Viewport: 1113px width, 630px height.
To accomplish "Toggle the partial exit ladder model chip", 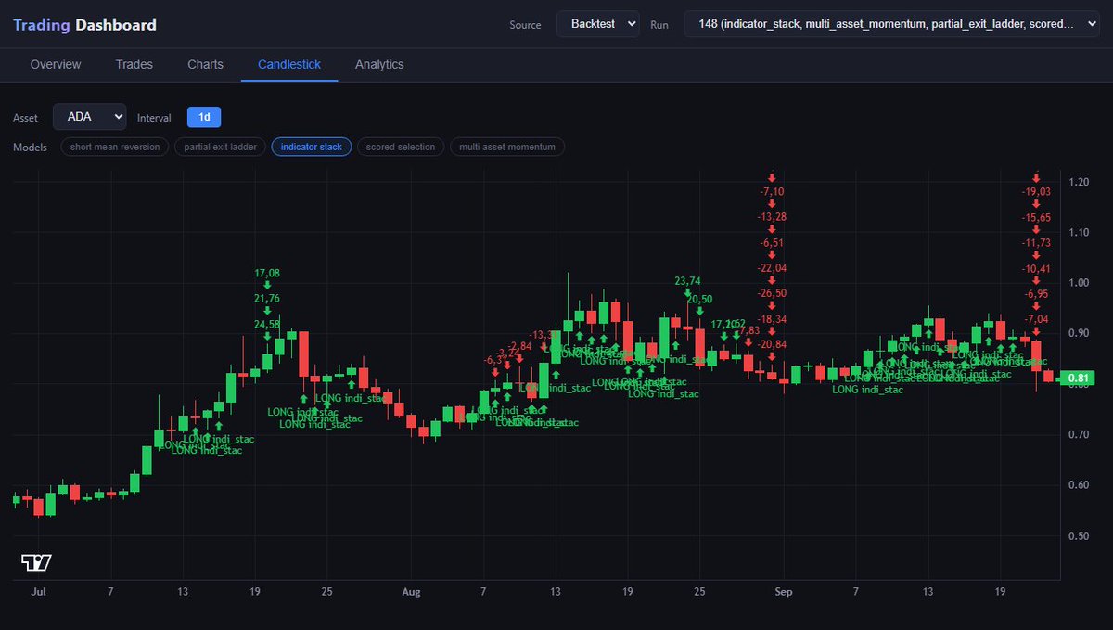I will pos(220,147).
